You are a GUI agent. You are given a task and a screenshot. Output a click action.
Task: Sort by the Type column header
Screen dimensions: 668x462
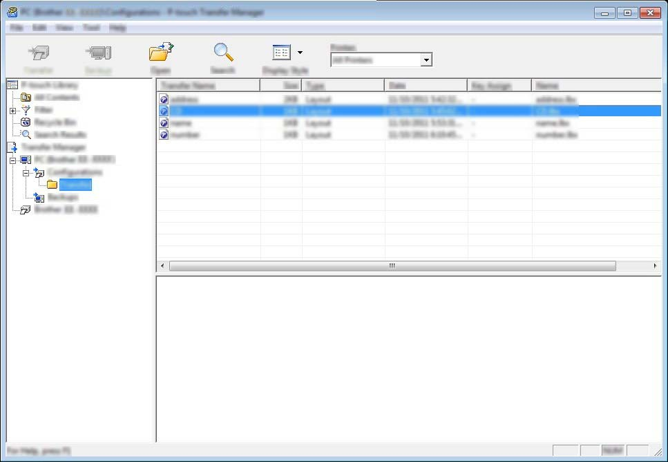pyautogui.click(x=343, y=85)
